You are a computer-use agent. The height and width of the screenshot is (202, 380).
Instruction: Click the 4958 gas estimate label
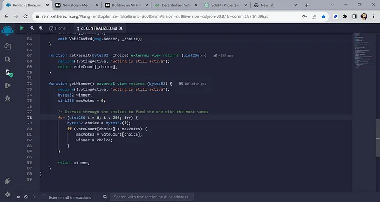tap(223, 56)
